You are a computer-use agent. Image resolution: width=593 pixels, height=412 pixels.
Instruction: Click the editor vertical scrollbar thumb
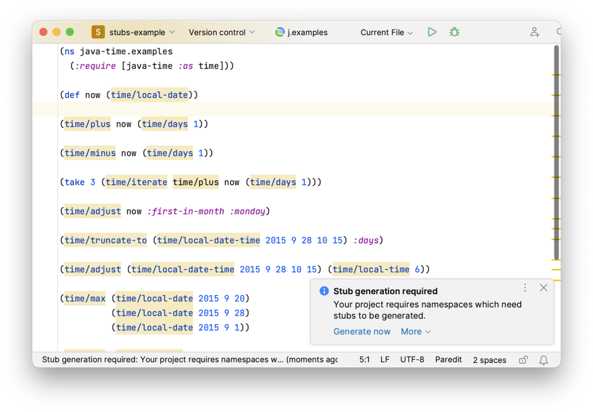pos(556,152)
